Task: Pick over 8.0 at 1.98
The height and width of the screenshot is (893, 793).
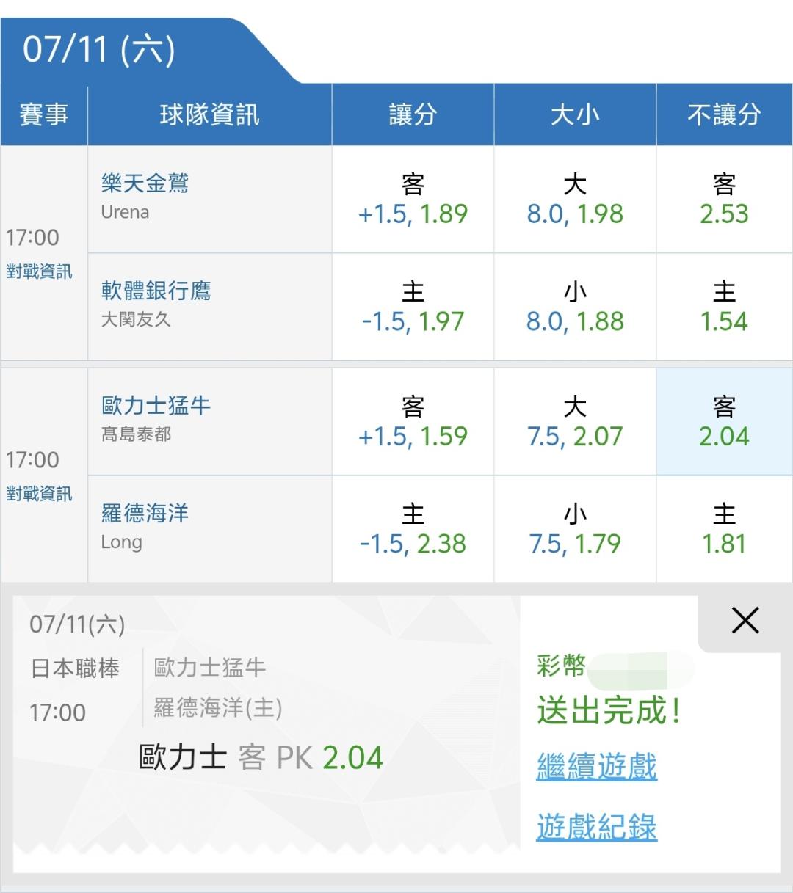Action: point(575,200)
